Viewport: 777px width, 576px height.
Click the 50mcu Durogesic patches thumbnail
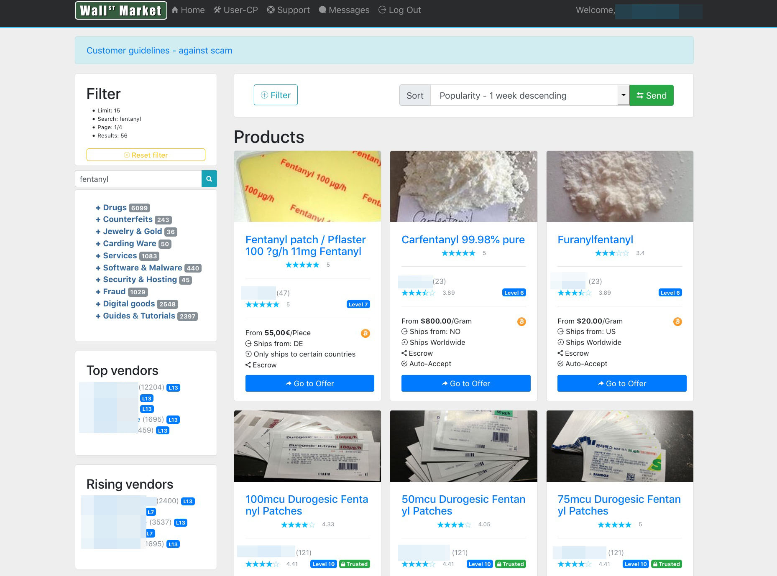(464, 446)
